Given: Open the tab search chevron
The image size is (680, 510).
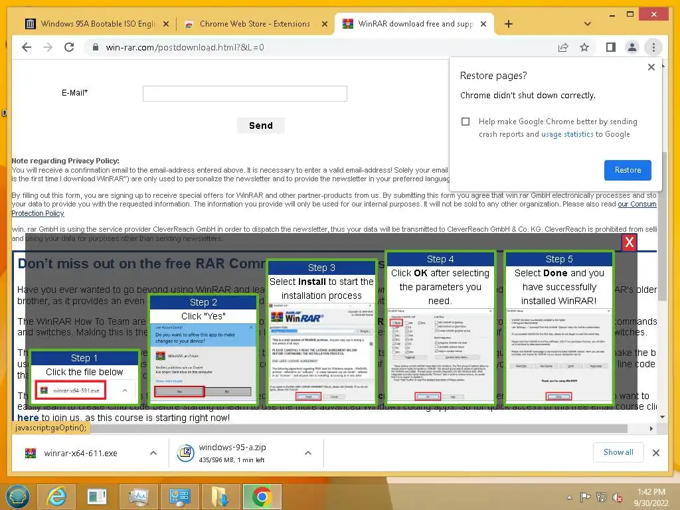Looking at the screenshot, I should coord(588,24).
